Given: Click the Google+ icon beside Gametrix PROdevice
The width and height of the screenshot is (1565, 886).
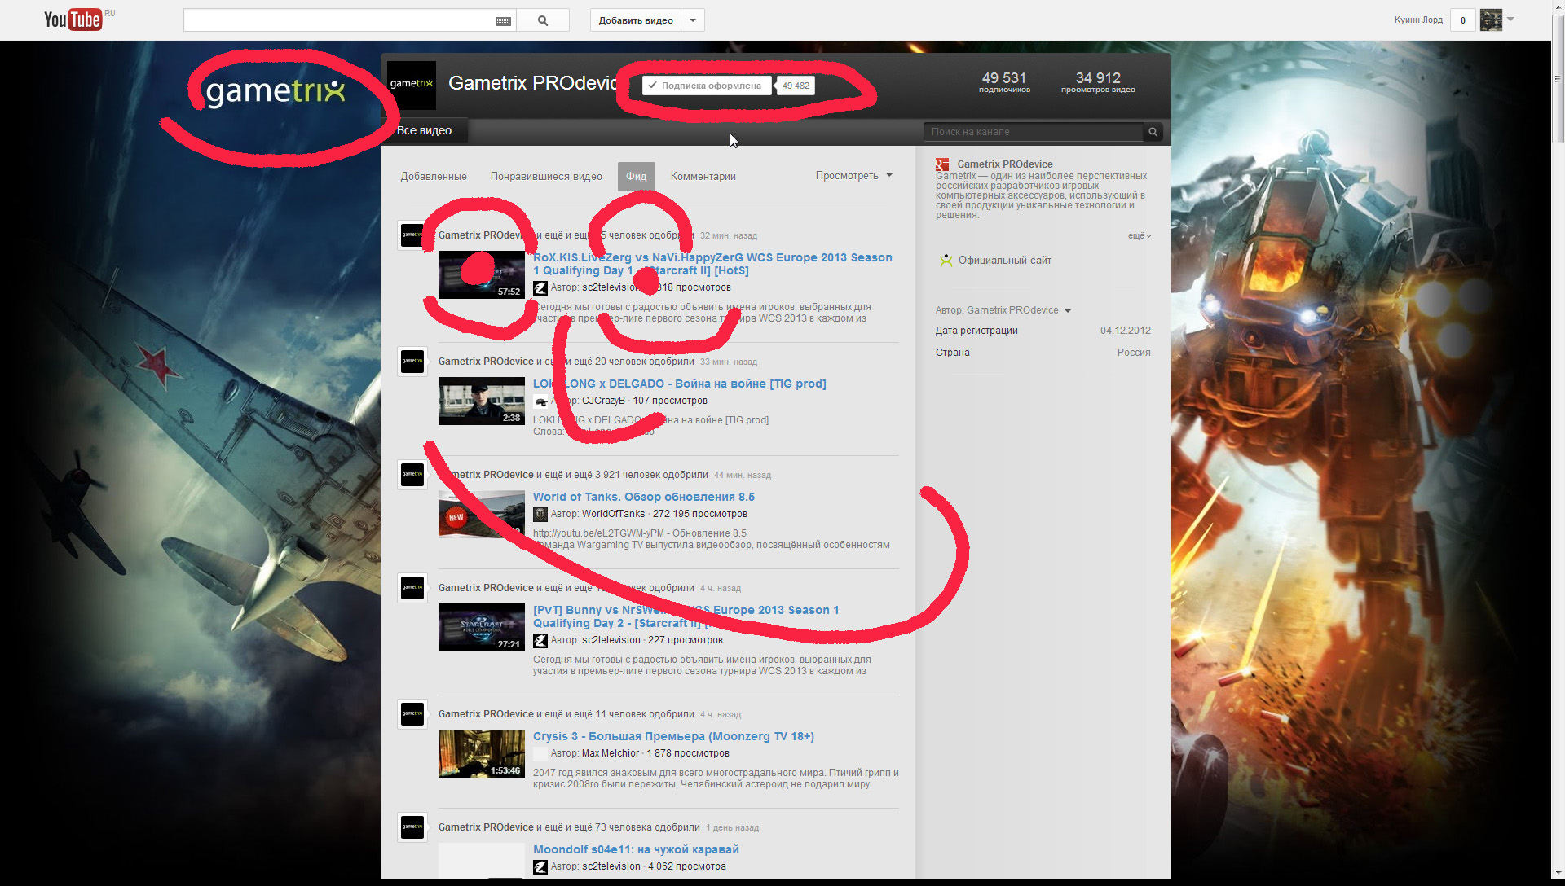Looking at the screenshot, I should coord(942,164).
